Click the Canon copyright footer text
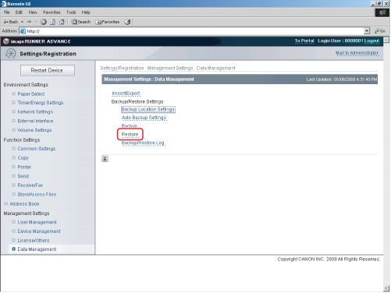Image resolution: width=391 pixels, height=293 pixels. click(329, 259)
